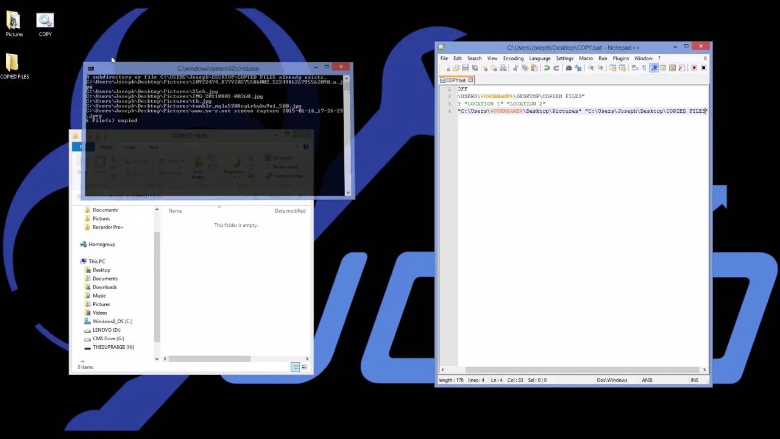Select the COPY.bat document tab

pyautogui.click(x=456, y=80)
